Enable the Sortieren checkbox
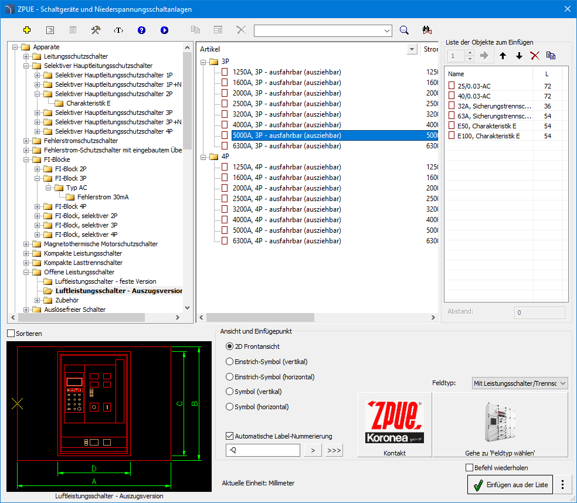Viewport: 577px width, 503px height. tap(11, 334)
